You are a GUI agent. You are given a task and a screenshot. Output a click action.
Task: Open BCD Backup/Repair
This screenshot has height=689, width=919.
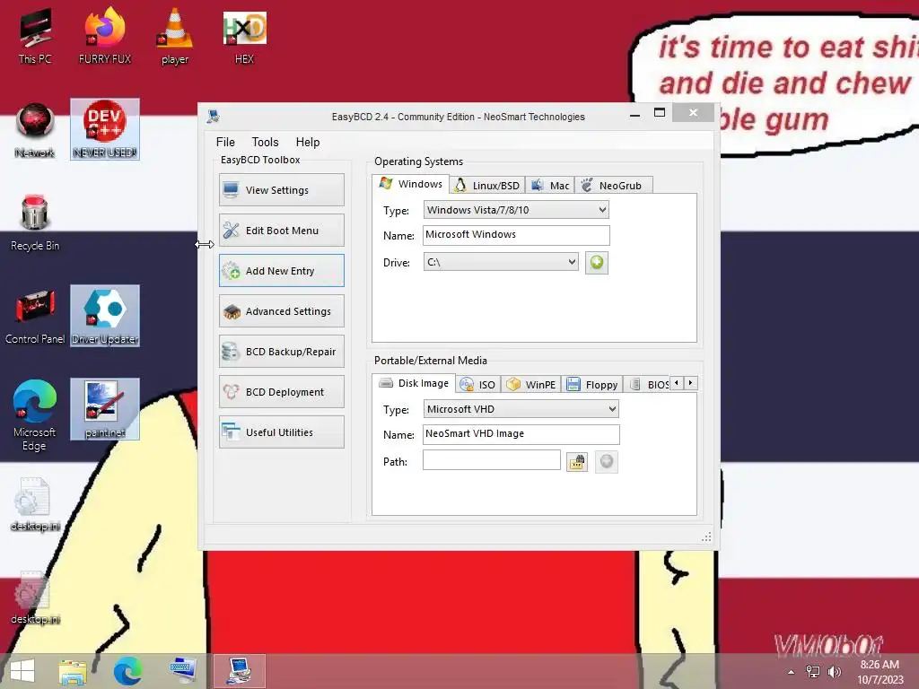point(281,352)
